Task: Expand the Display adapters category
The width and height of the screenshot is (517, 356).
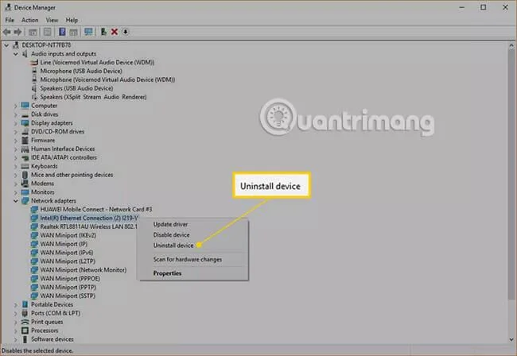Action: coord(15,123)
